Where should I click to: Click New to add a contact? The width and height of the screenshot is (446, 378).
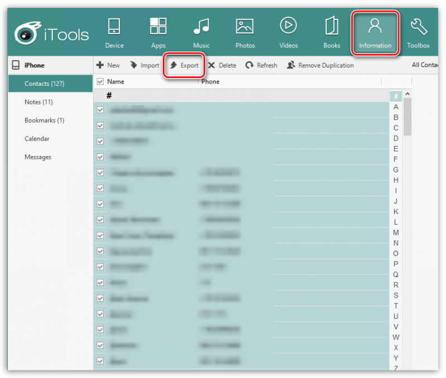(108, 65)
